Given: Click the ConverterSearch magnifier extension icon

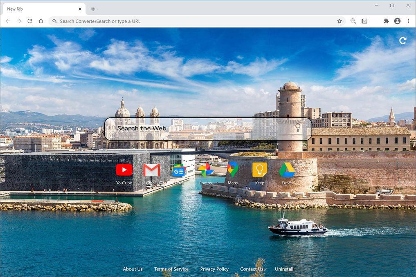Looking at the screenshot, I should pos(353,21).
